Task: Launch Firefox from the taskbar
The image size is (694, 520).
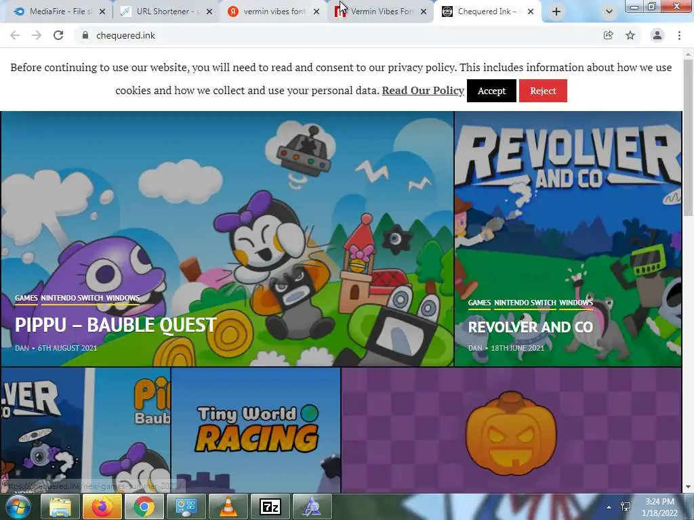Action: pos(102,506)
